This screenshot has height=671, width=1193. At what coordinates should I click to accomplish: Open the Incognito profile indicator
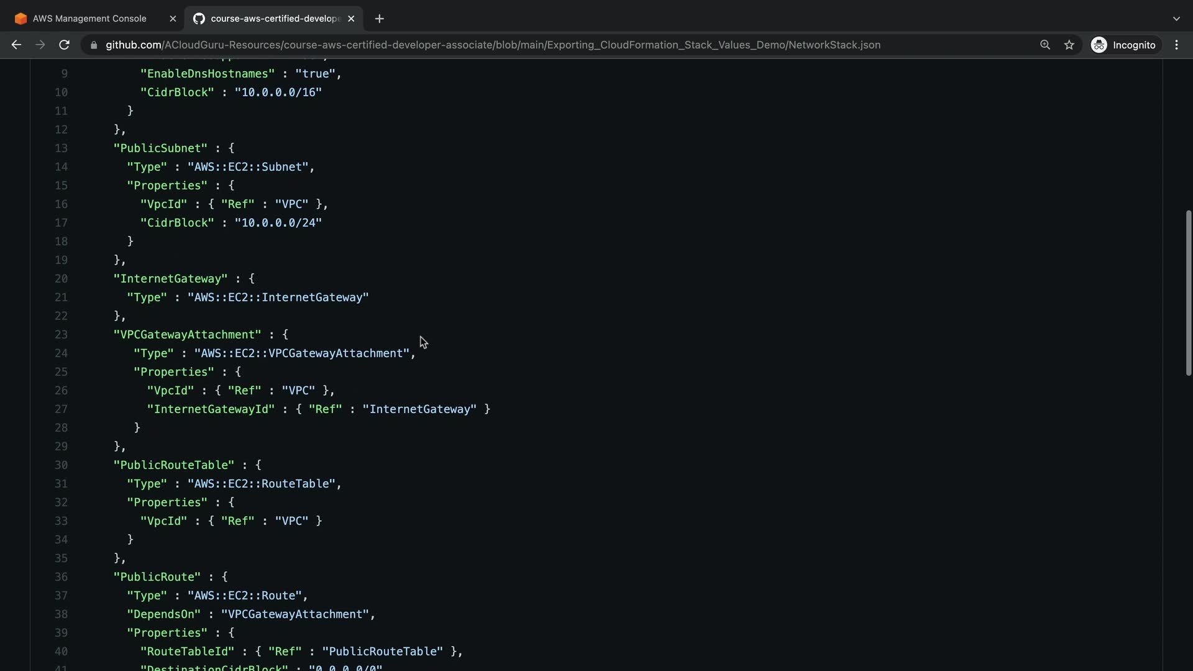coord(1123,45)
